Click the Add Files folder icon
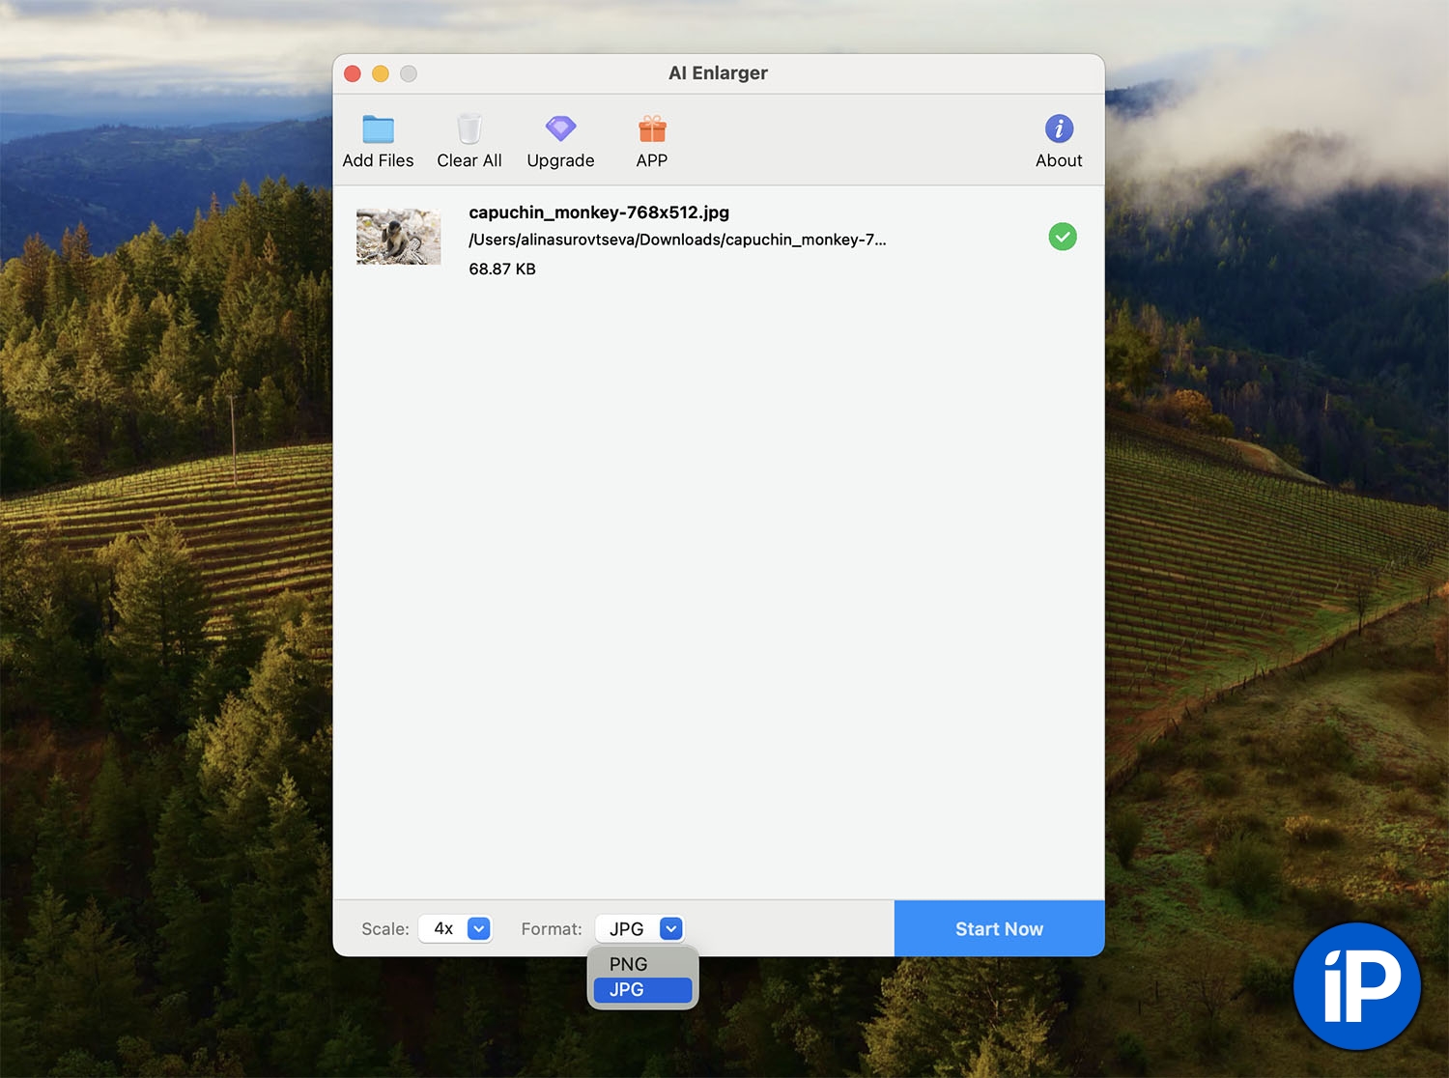 pos(378,129)
